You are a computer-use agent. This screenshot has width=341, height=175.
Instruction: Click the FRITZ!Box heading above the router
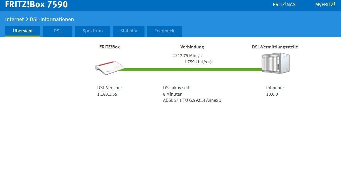tap(109, 47)
